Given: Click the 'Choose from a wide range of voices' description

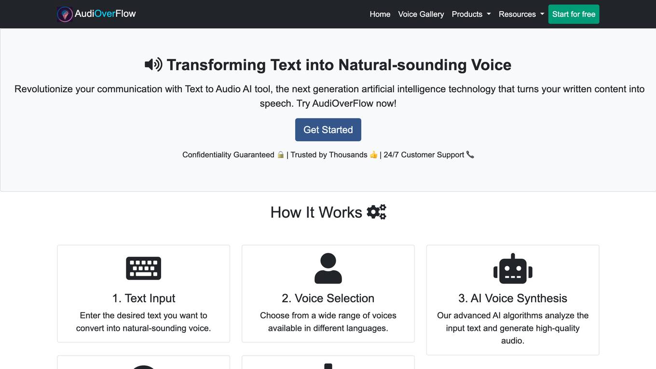Looking at the screenshot, I should [x=328, y=322].
